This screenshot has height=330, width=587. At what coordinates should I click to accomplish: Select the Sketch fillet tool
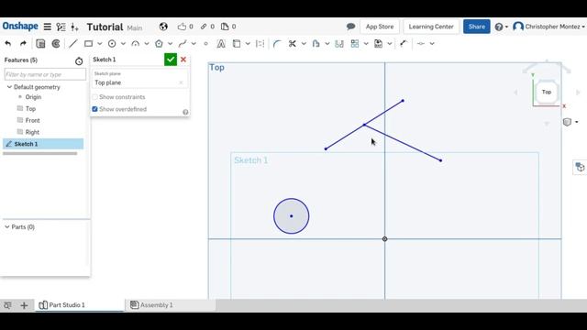point(277,44)
